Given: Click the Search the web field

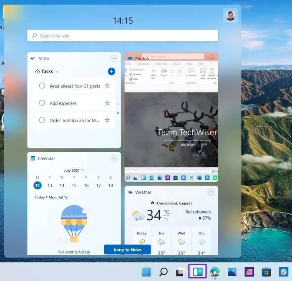Looking at the screenshot, I should point(123,36).
